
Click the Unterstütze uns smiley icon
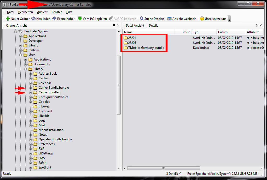click(x=202, y=19)
